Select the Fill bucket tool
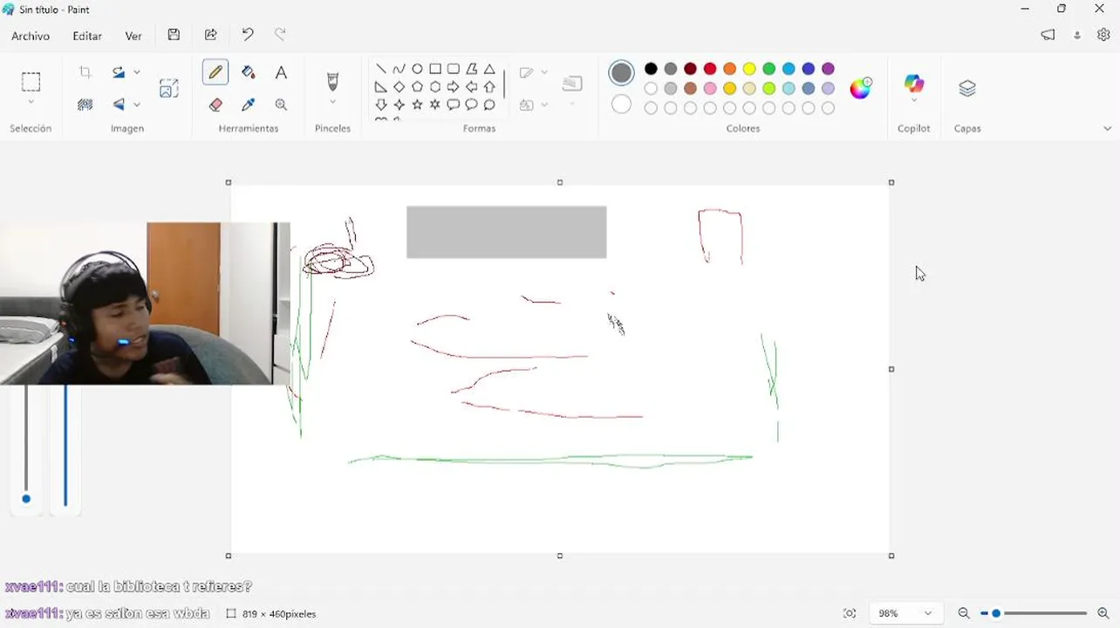 (x=249, y=72)
